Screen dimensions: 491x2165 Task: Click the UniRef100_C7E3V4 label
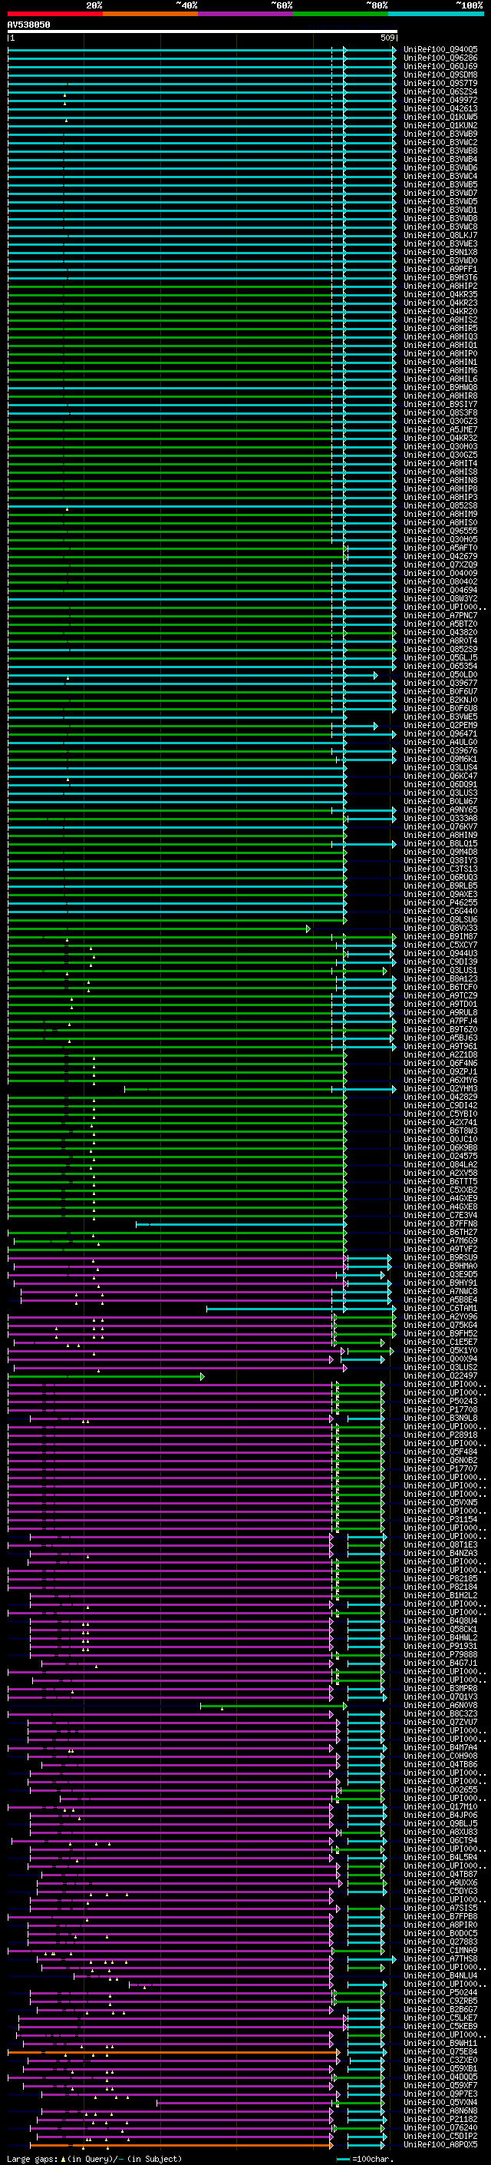[x=440, y=1215]
